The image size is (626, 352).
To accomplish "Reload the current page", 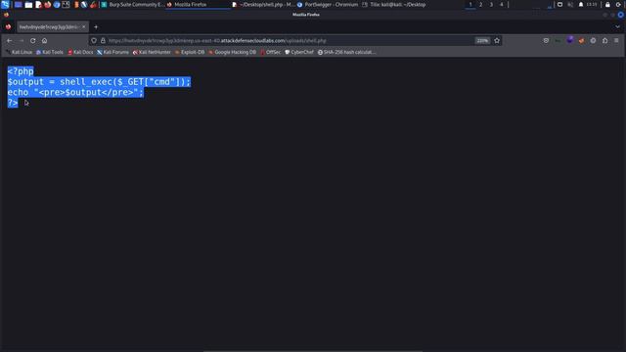I will [x=32, y=40].
